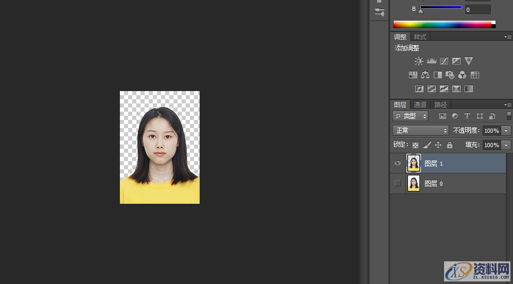Open the 类型 layer filter dropdown
The width and height of the screenshot is (513, 284).
click(410, 116)
